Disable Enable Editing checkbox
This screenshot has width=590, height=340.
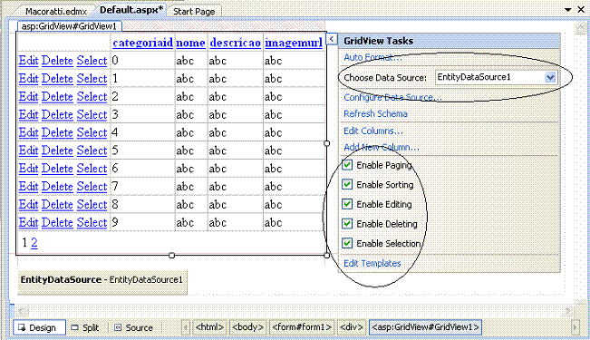click(x=347, y=204)
